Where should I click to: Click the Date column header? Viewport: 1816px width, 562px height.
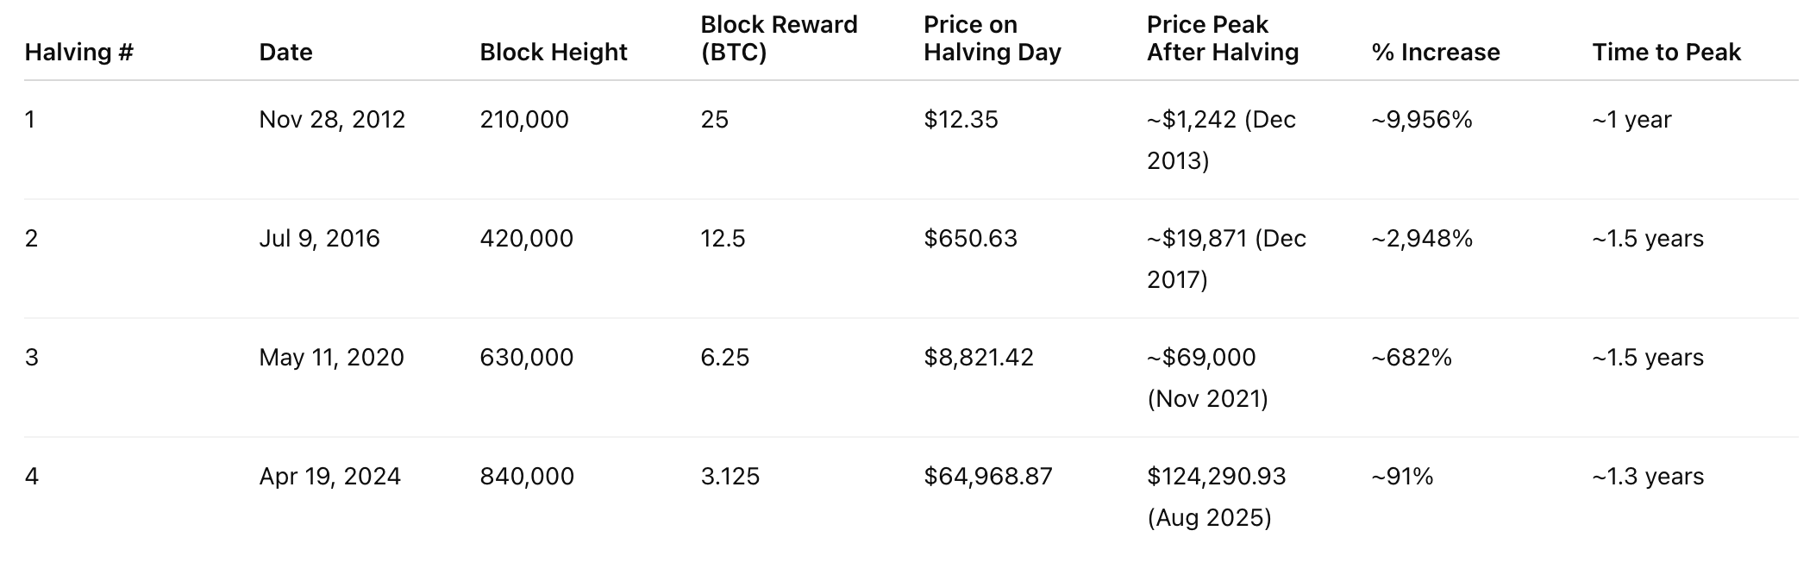[285, 52]
